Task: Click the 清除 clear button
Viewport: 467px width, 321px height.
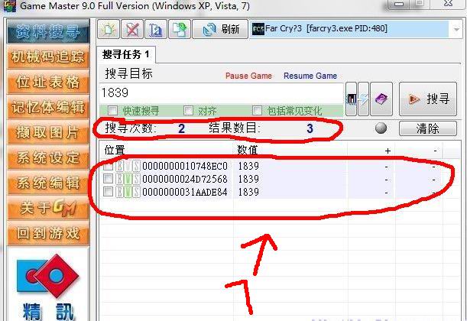Action: (428, 128)
